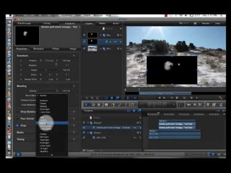Reset the Crop parameters
Screen dimensions: 231x173
[74, 125]
